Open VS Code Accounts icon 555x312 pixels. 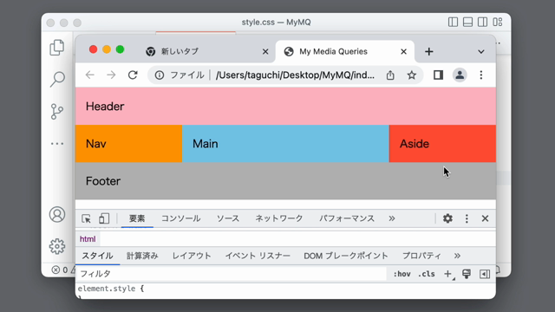point(57,214)
